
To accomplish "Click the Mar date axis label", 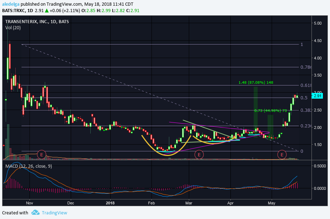I will 189,203.
